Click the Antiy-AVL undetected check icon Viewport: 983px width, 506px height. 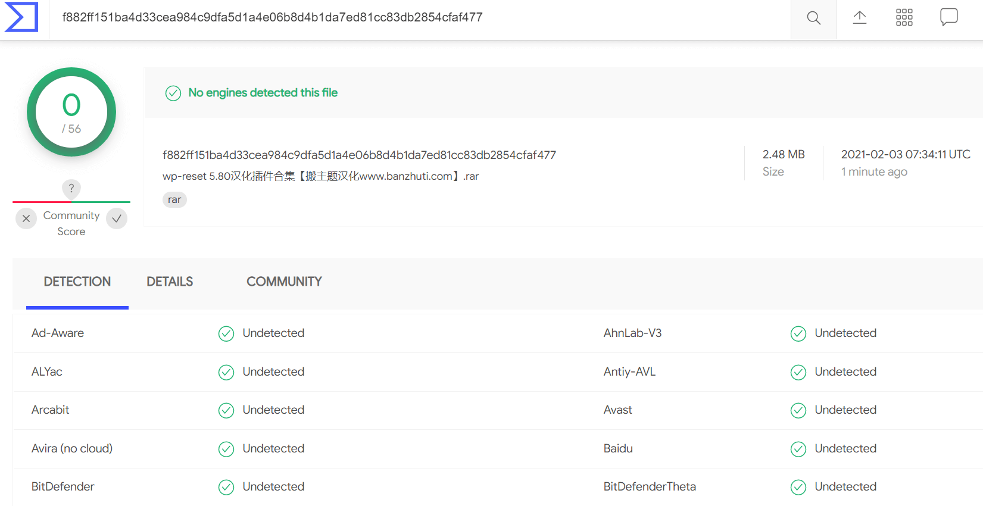coord(798,372)
